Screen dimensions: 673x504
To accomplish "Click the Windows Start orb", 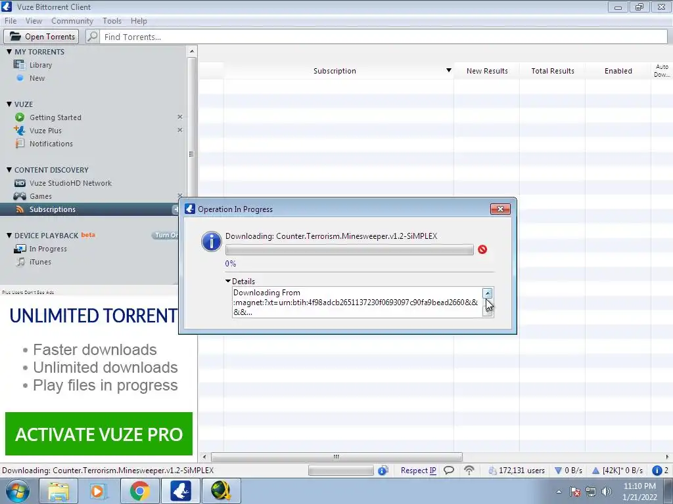I will 17,491.
